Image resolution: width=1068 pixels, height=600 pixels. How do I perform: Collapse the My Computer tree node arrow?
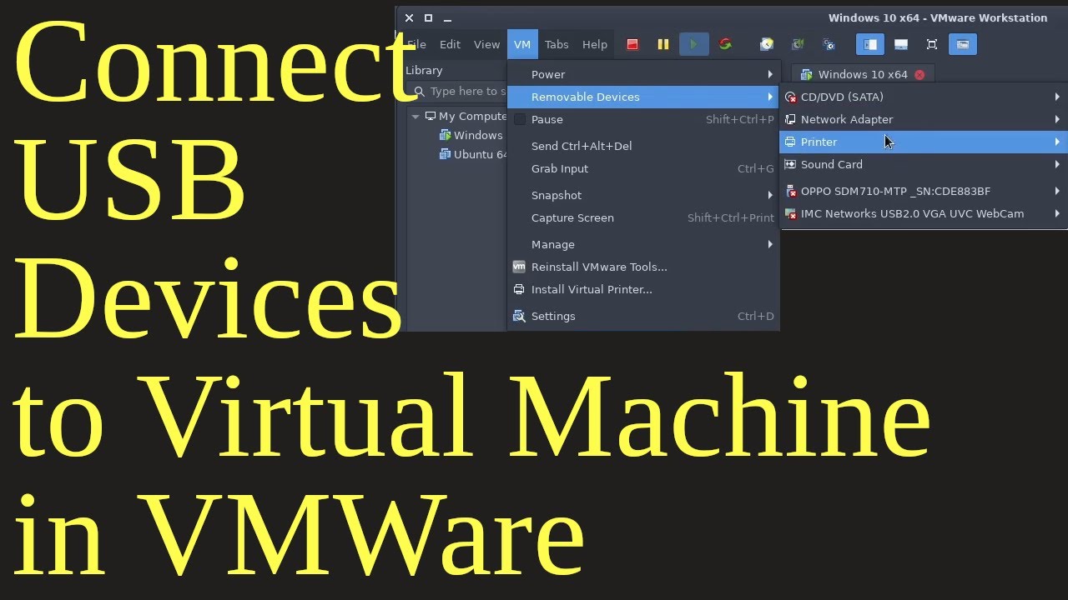point(415,117)
